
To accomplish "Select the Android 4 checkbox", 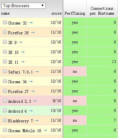I will tap(5, 110).
